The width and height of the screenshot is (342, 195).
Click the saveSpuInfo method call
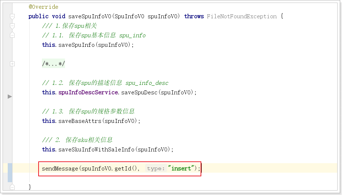pos(76,45)
